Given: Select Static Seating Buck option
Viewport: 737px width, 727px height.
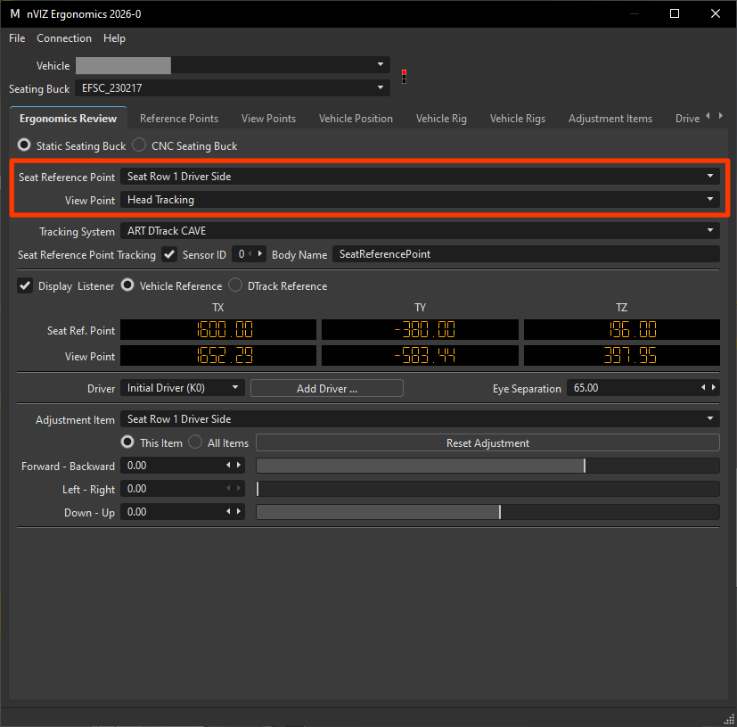Looking at the screenshot, I should [x=24, y=145].
